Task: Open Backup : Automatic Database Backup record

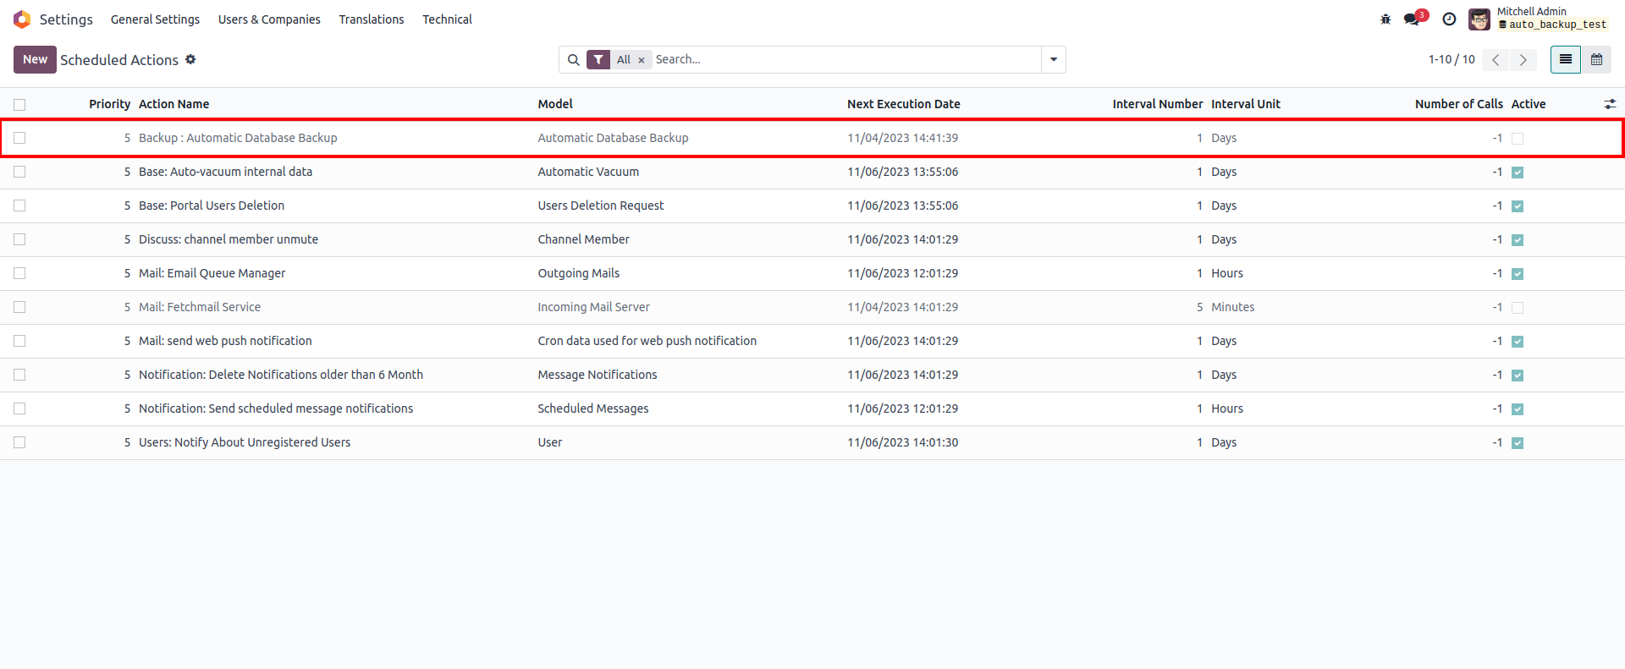Action: (238, 138)
